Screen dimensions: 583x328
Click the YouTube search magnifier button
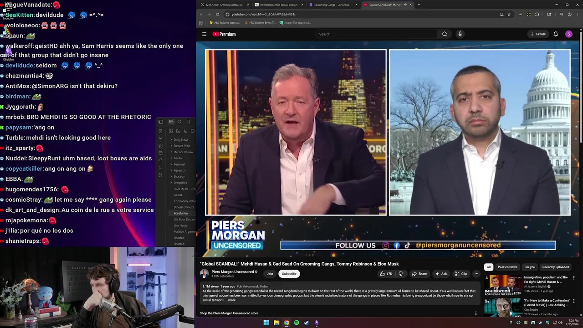coord(445,34)
